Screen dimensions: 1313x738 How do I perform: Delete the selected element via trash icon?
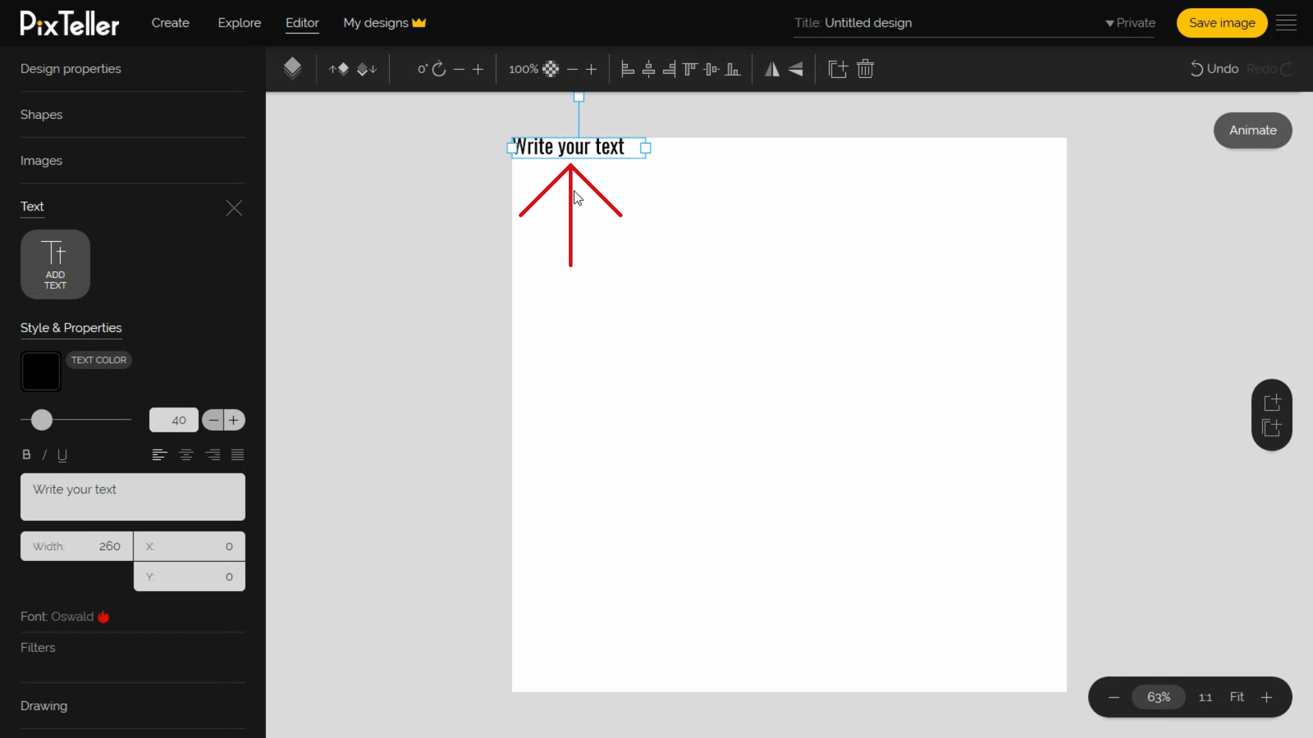pos(865,69)
